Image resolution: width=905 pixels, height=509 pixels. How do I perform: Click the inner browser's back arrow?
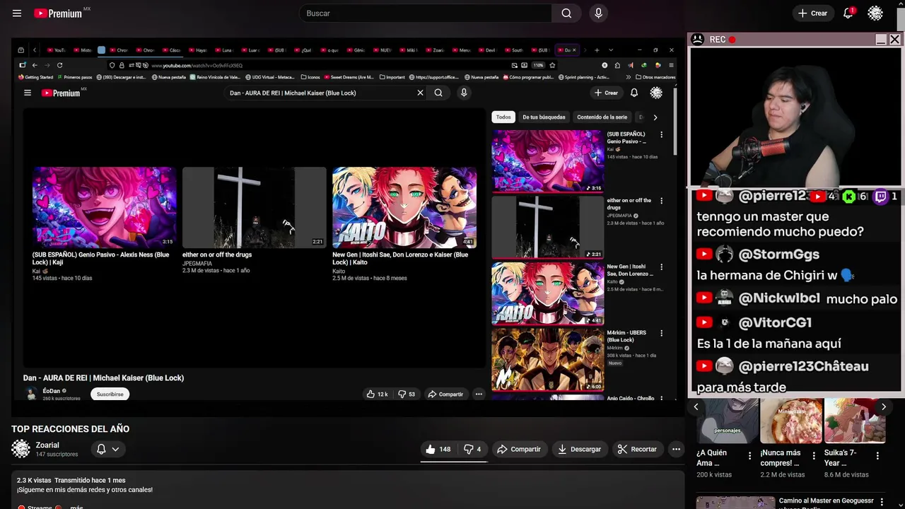click(x=35, y=65)
